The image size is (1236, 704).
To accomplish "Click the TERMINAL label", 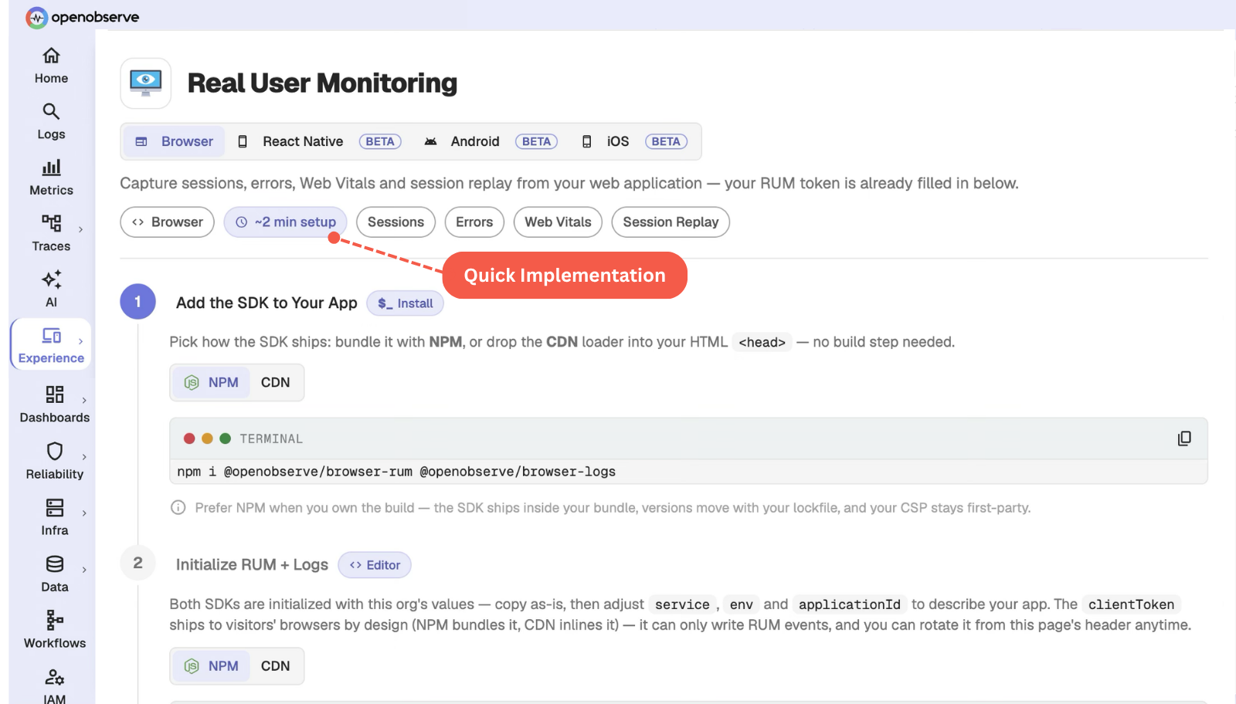I will pos(271,438).
